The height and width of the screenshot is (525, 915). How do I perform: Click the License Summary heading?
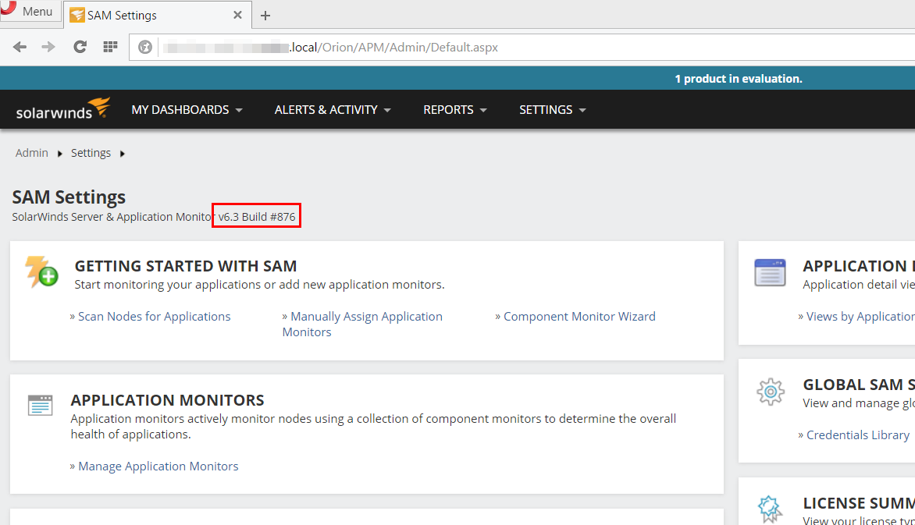coord(858,503)
